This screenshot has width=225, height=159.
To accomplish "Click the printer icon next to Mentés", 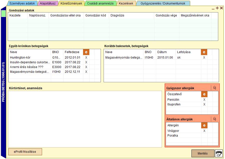I will tap(219, 154).
